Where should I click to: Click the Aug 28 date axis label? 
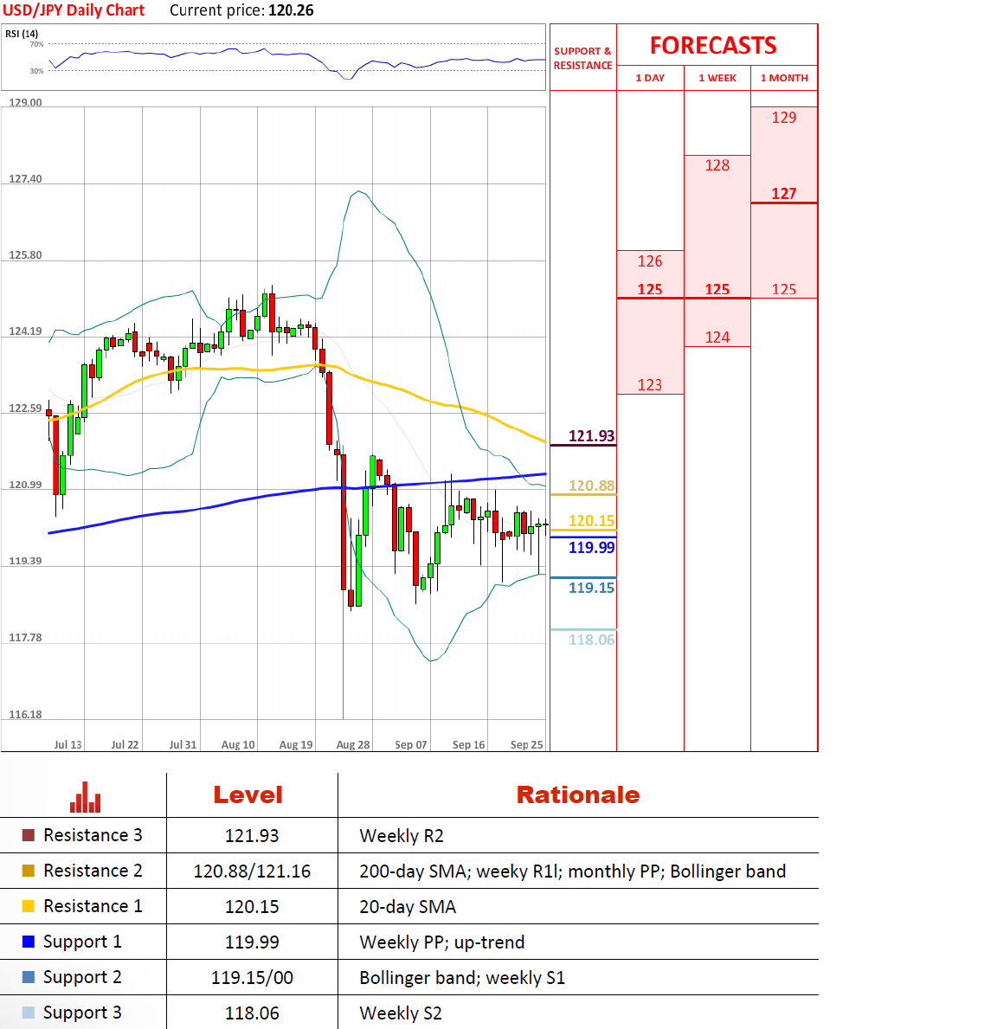[353, 745]
